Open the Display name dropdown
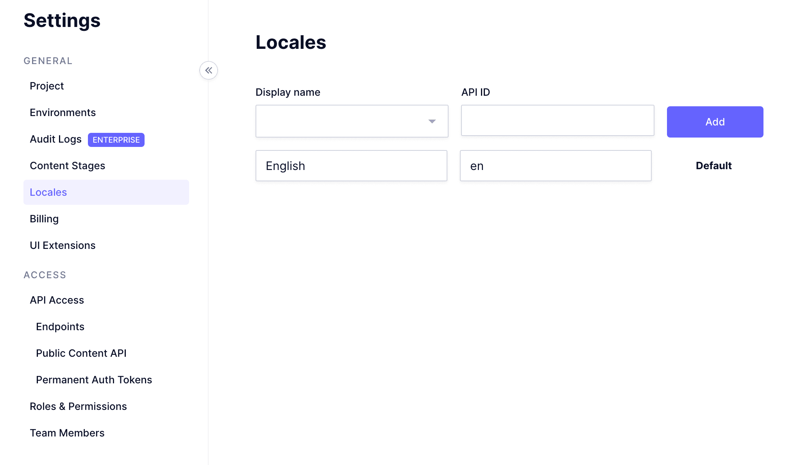792x465 pixels. [x=431, y=122]
